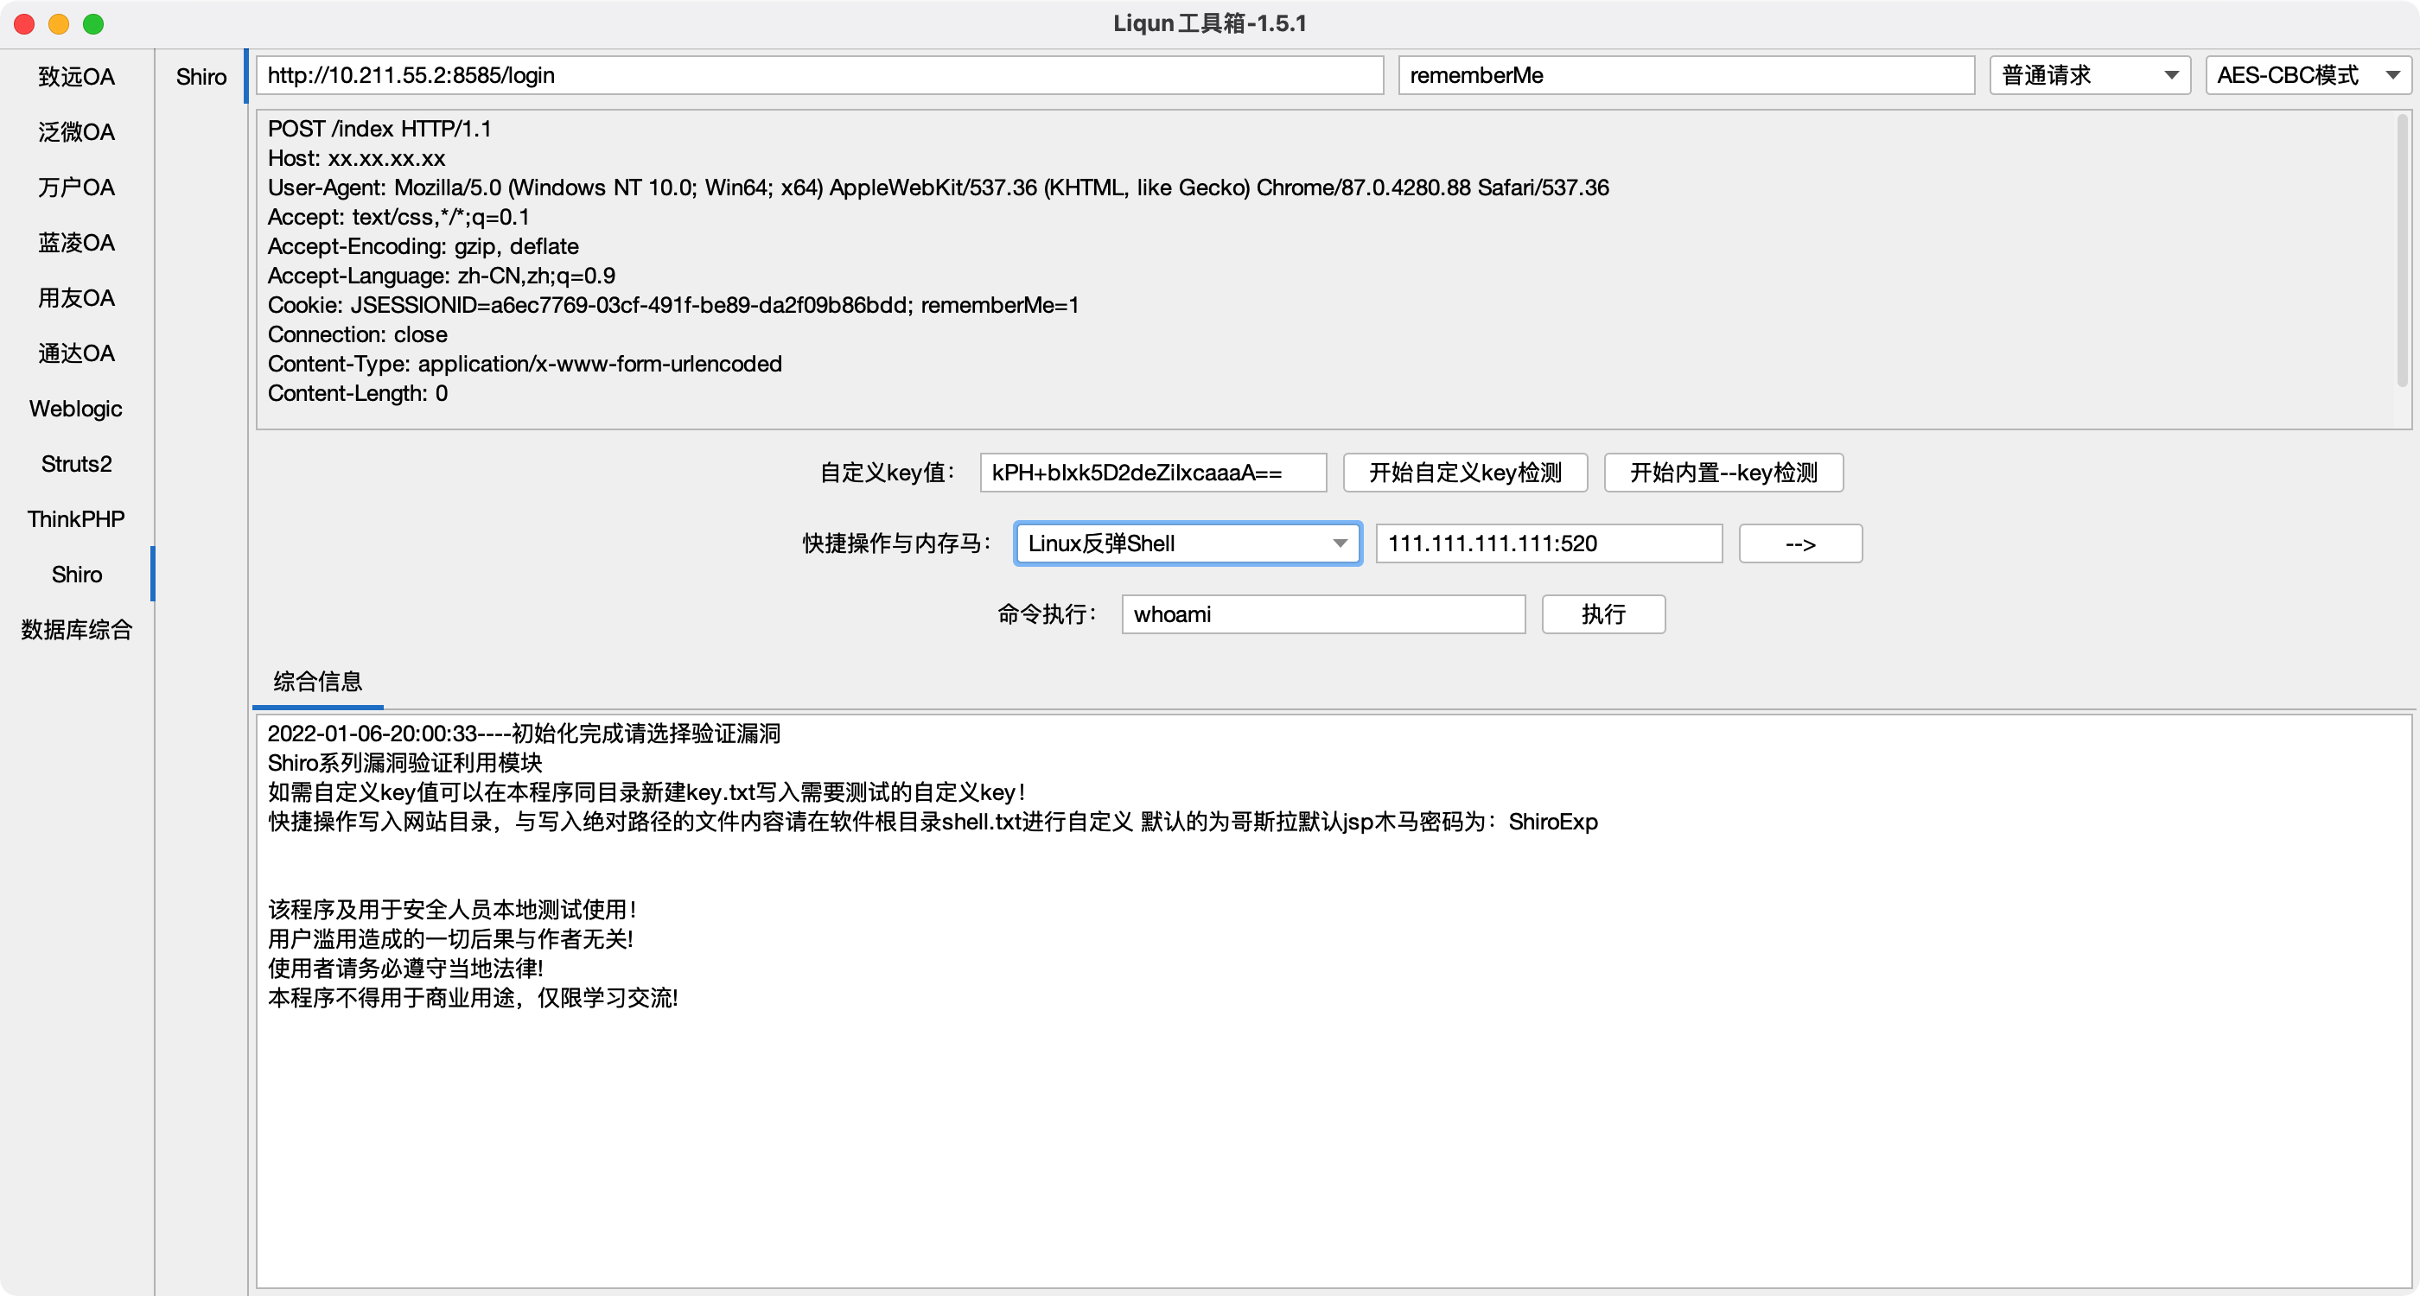Switch to the 泛微OA module
2420x1296 pixels.
click(76, 131)
